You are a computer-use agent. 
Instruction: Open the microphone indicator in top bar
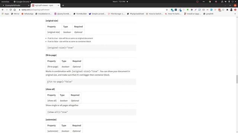point(229,1)
